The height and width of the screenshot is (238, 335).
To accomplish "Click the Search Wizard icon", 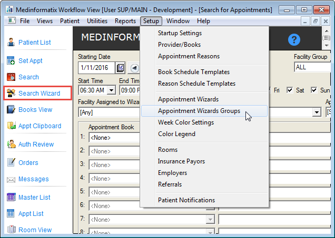I will click(11, 93).
